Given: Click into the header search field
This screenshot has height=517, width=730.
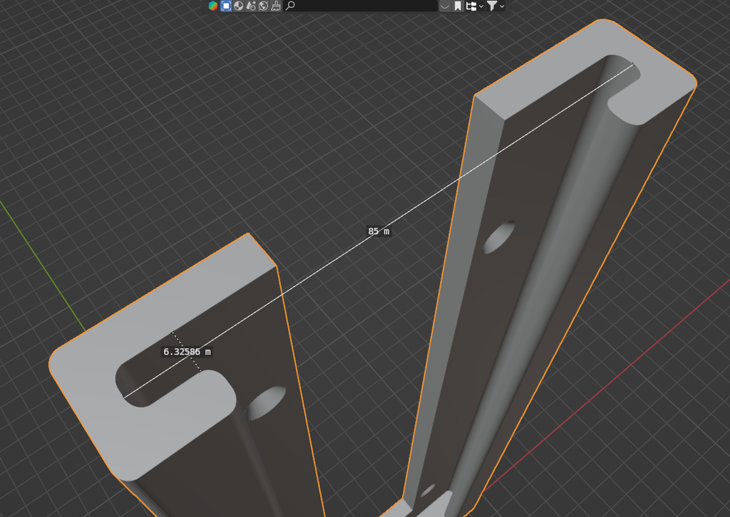Looking at the screenshot, I should click(x=364, y=6).
